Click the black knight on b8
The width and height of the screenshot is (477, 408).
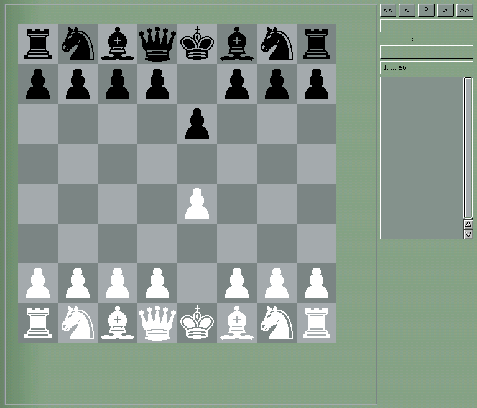coord(78,44)
